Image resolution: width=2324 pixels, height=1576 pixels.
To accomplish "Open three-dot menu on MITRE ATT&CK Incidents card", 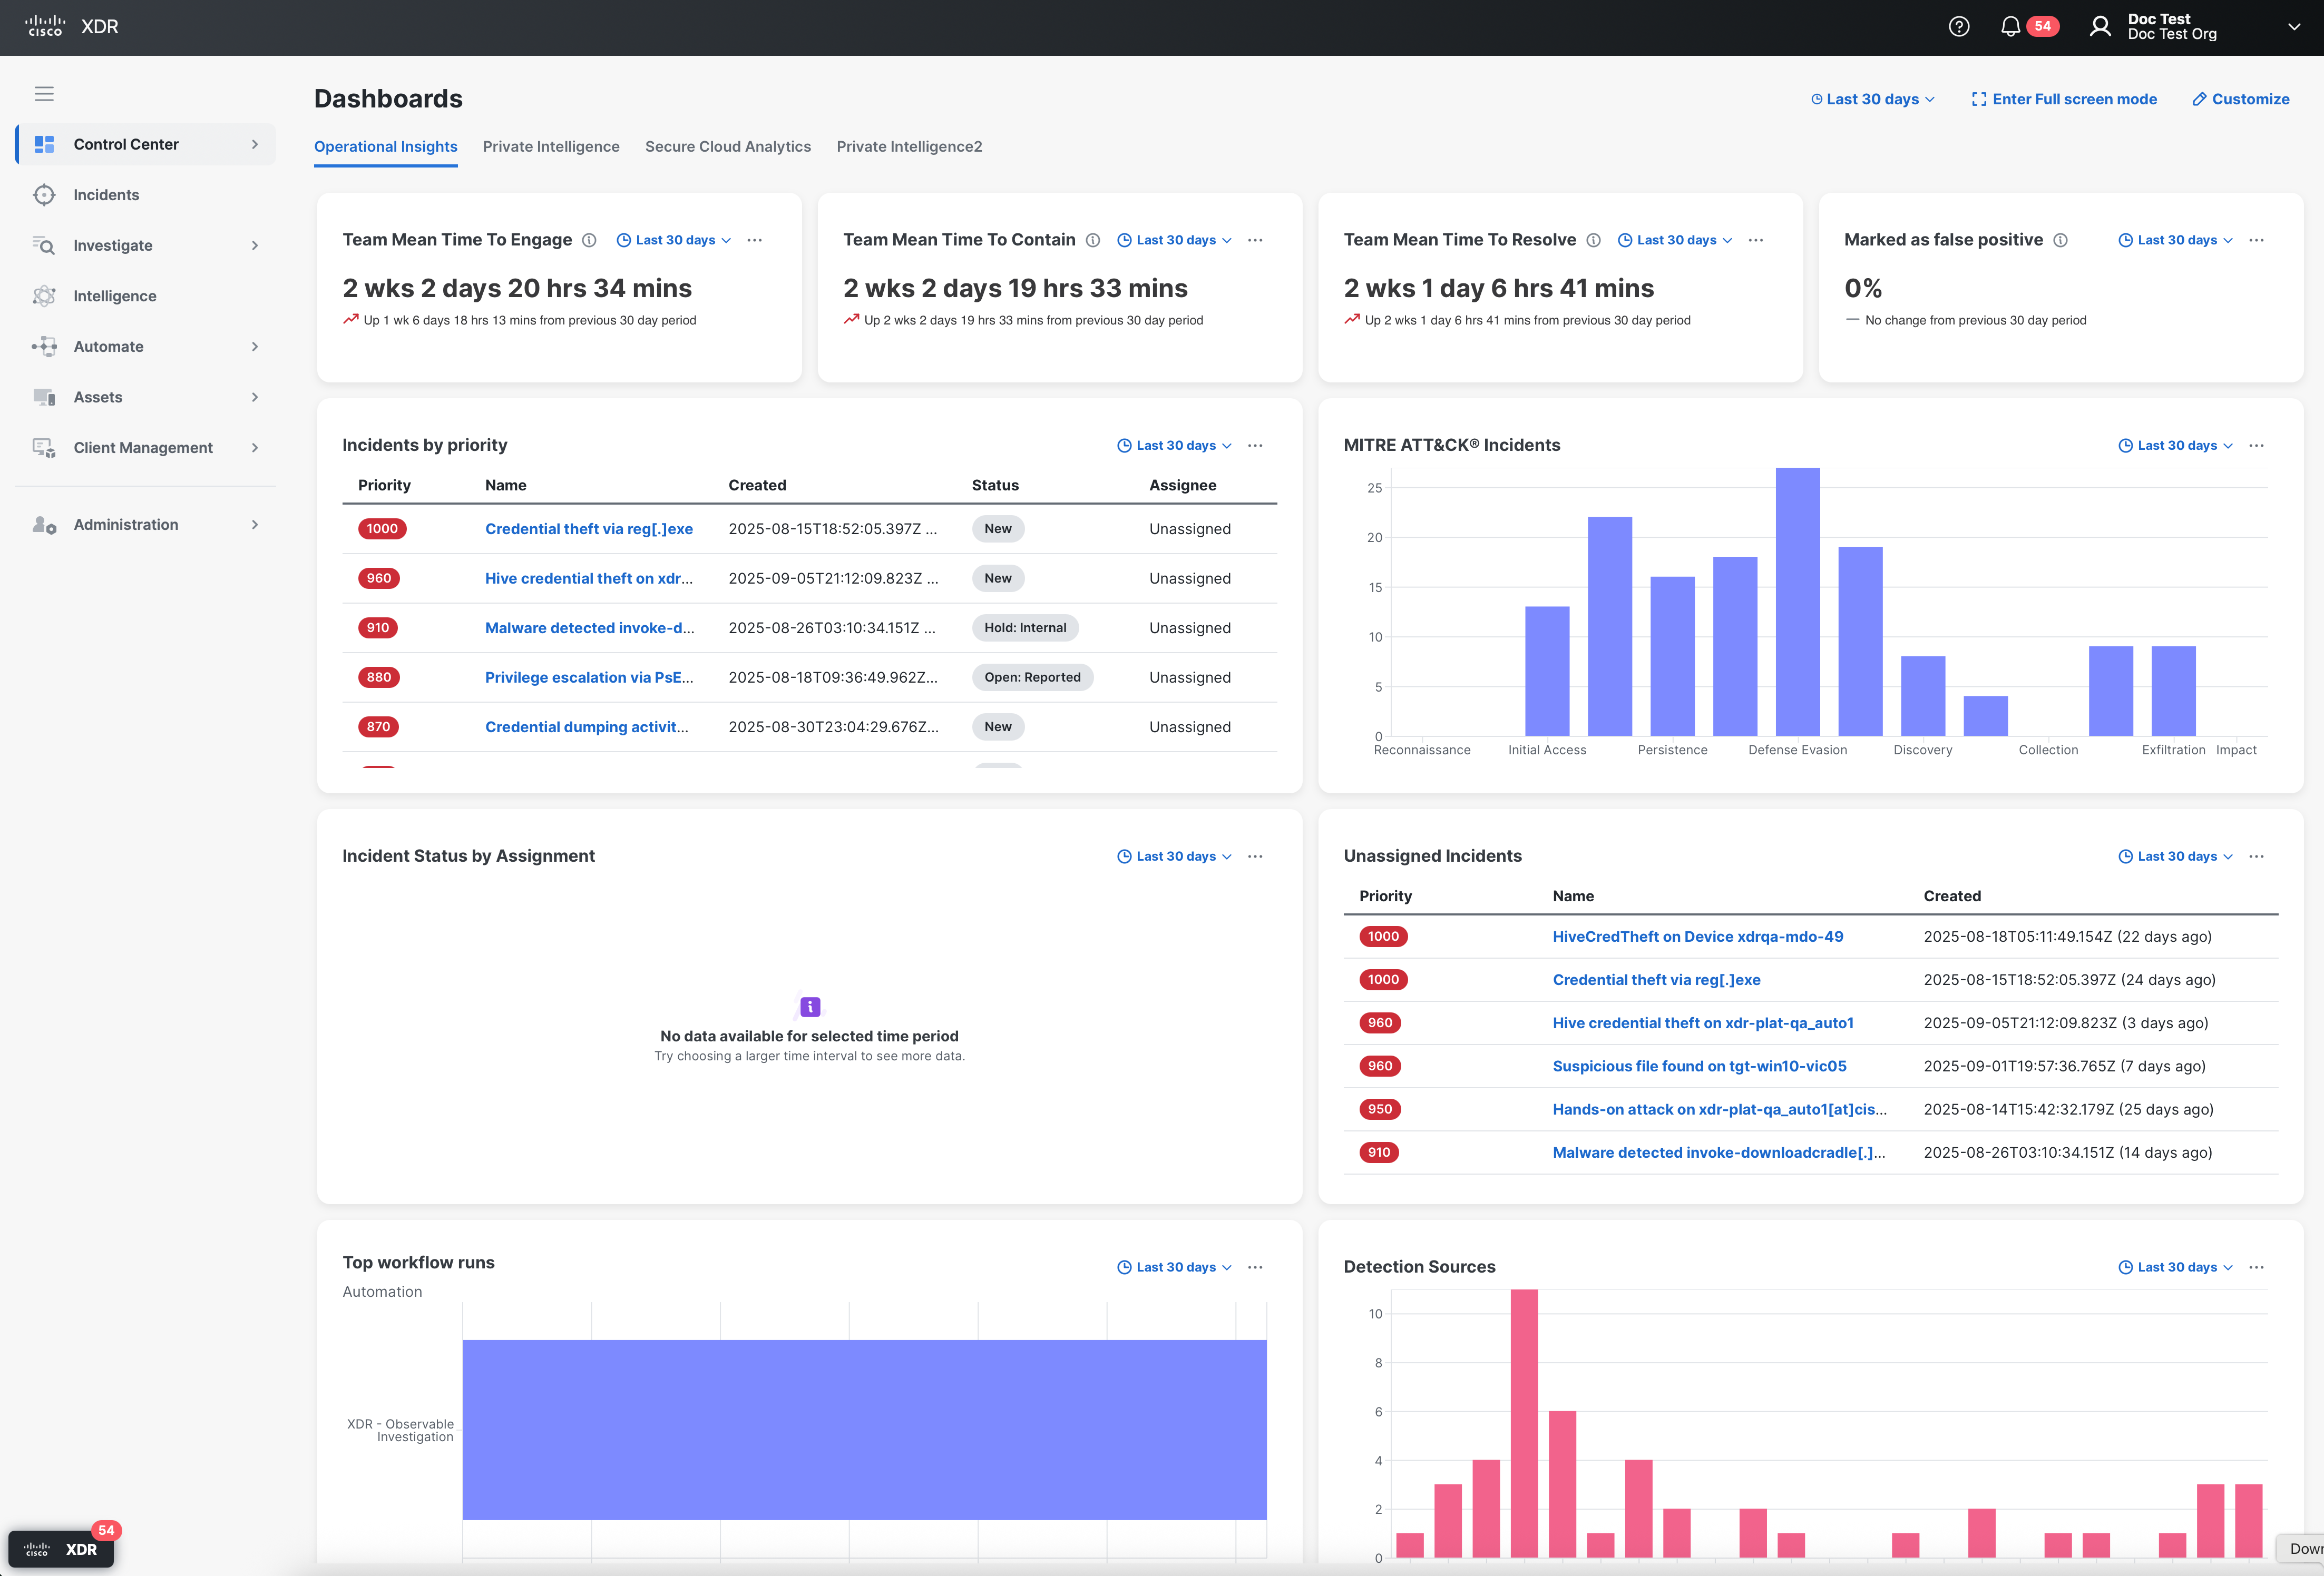I will [2256, 446].
